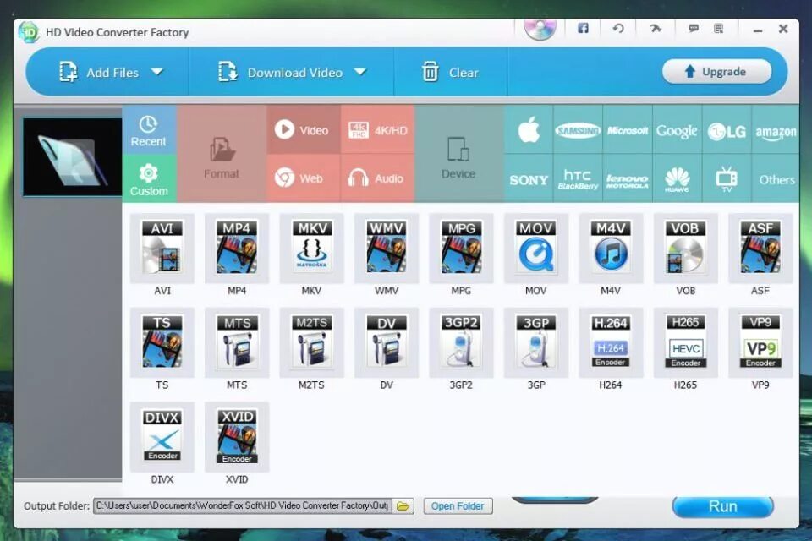812x541 pixels.
Task: Click the refresh arrow icon in title bar
Action: pyautogui.click(x=618, y=28)
